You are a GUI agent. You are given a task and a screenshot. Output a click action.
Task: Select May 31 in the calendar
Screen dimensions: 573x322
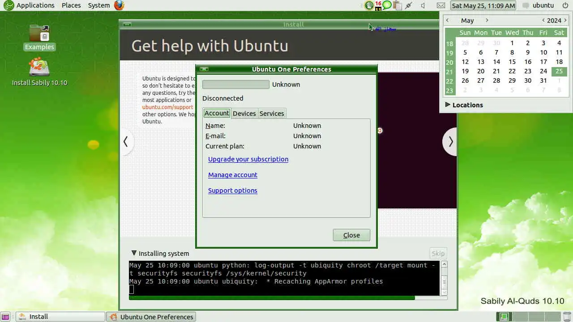[x=543, y=80]
